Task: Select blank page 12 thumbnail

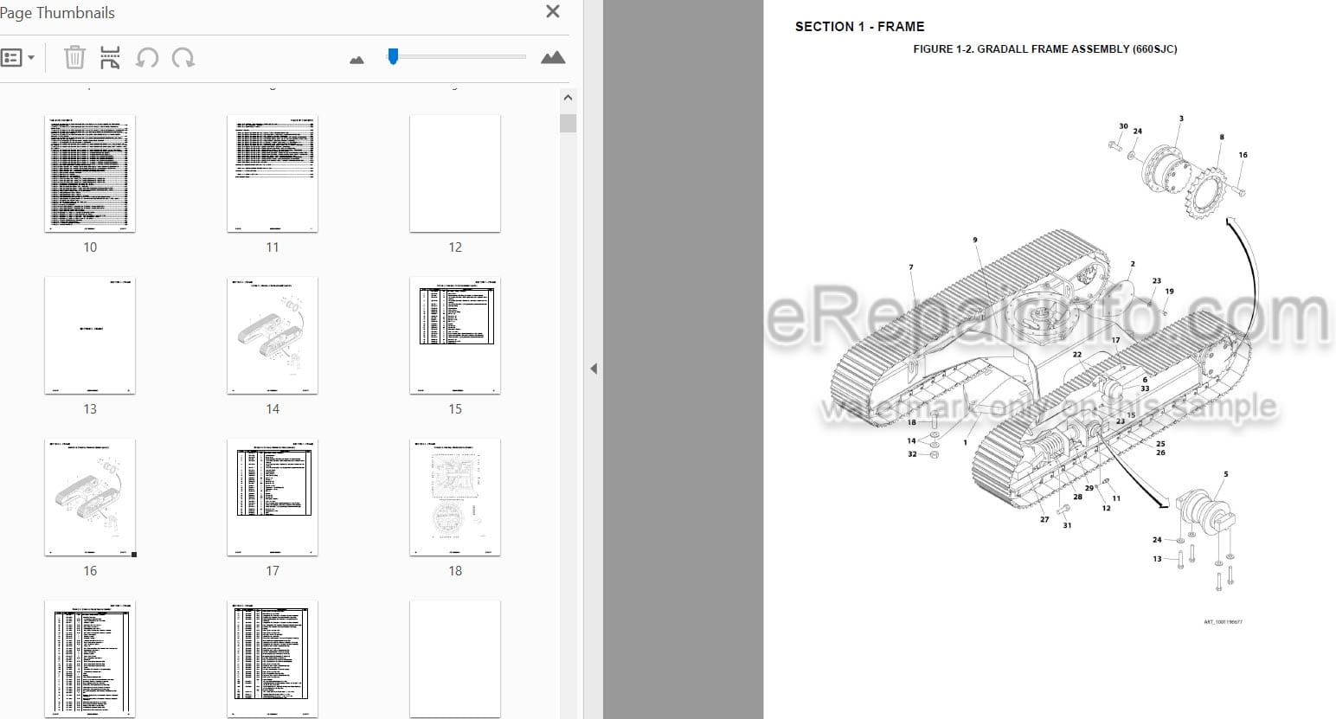Action: click(x=455, y=174)
